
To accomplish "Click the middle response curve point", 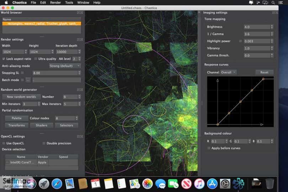I will pyautogui.click(x=240, y=102).
